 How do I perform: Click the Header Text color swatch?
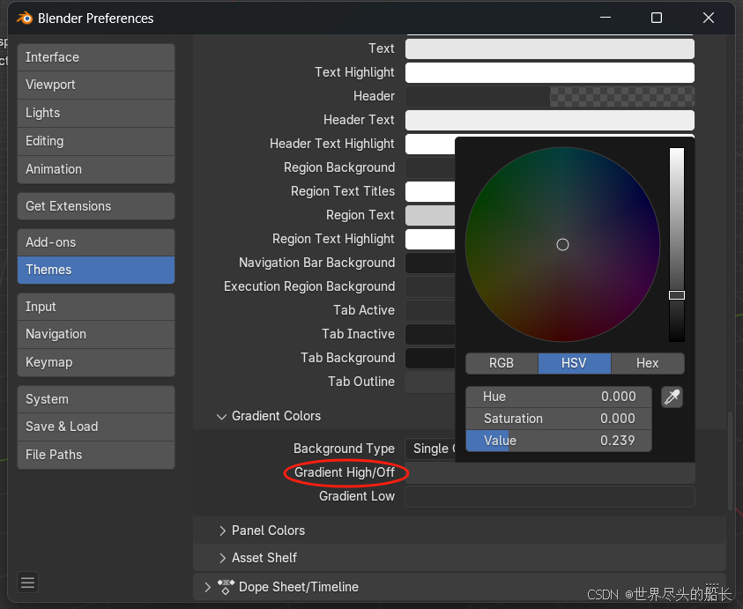(550, 120)
